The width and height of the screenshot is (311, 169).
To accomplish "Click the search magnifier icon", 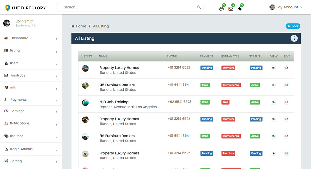I will coord(199,7).
